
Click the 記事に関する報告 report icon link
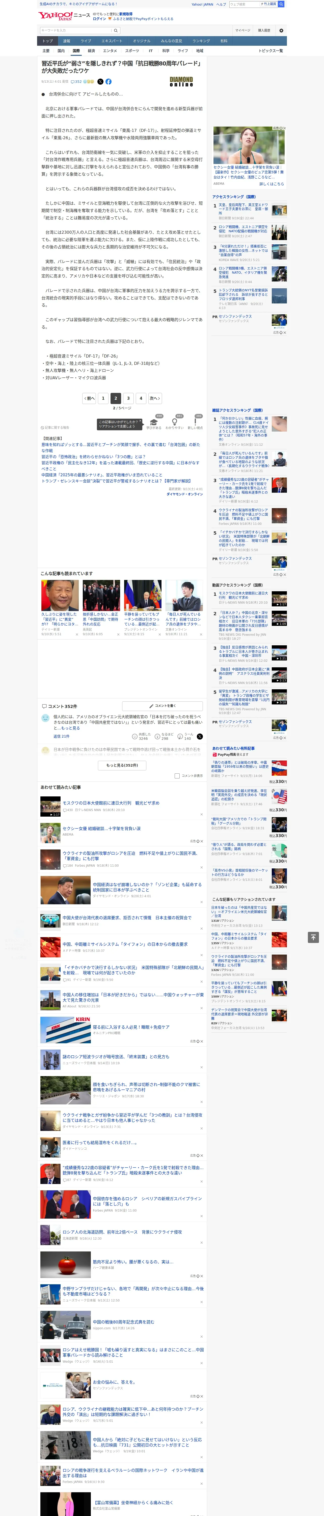[x=55, y=427]
